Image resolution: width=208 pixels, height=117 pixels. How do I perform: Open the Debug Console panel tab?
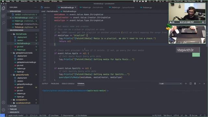[68, 84]
